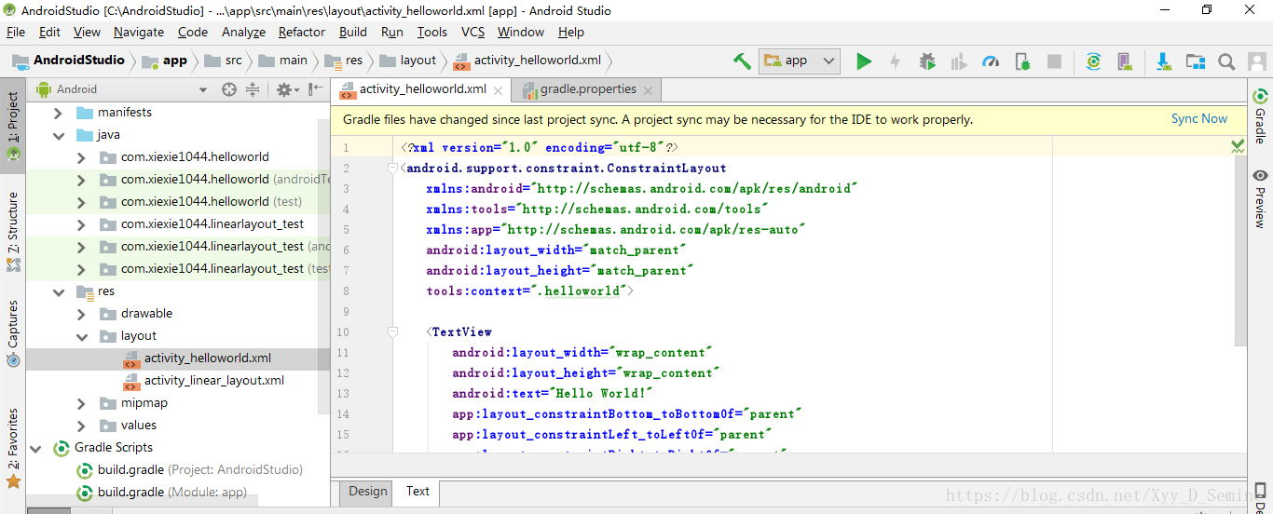The width and height of the screenshot is (1273, 514).
Task: Collapse the res folder
Action: [58, 291]
